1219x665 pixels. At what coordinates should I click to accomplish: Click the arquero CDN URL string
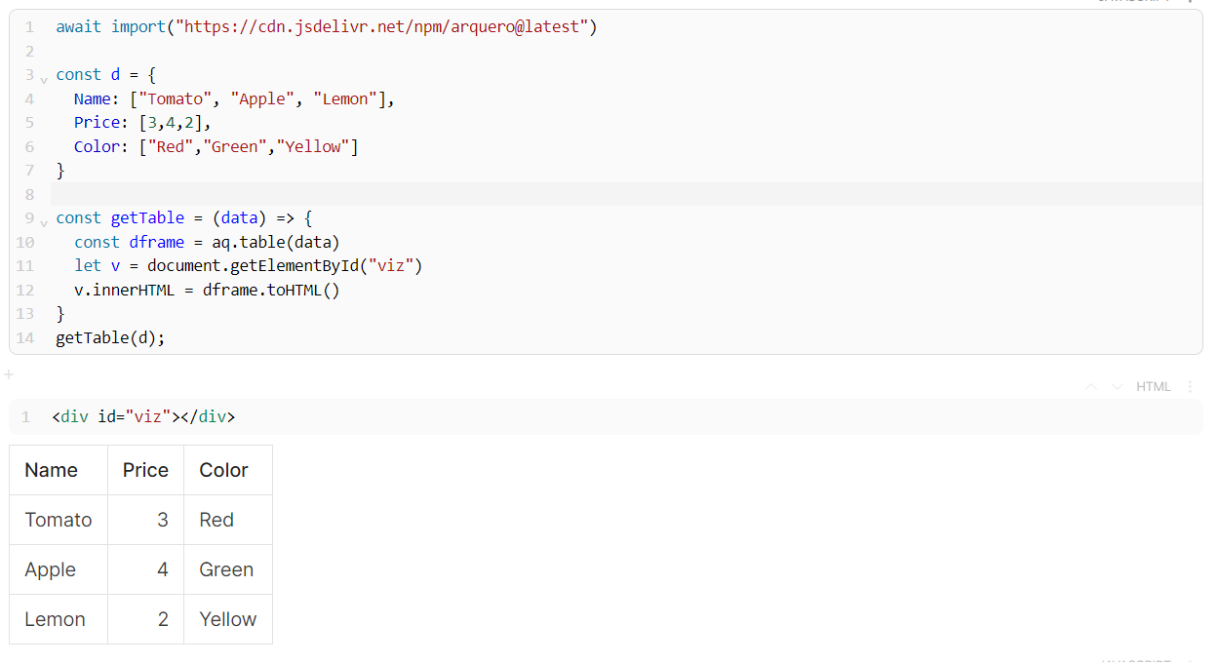[x=380, y=27]
